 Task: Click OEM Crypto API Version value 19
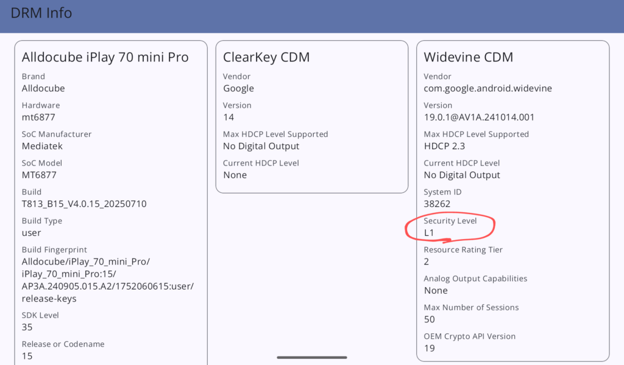pyautogui.click(x=430, y=349)
